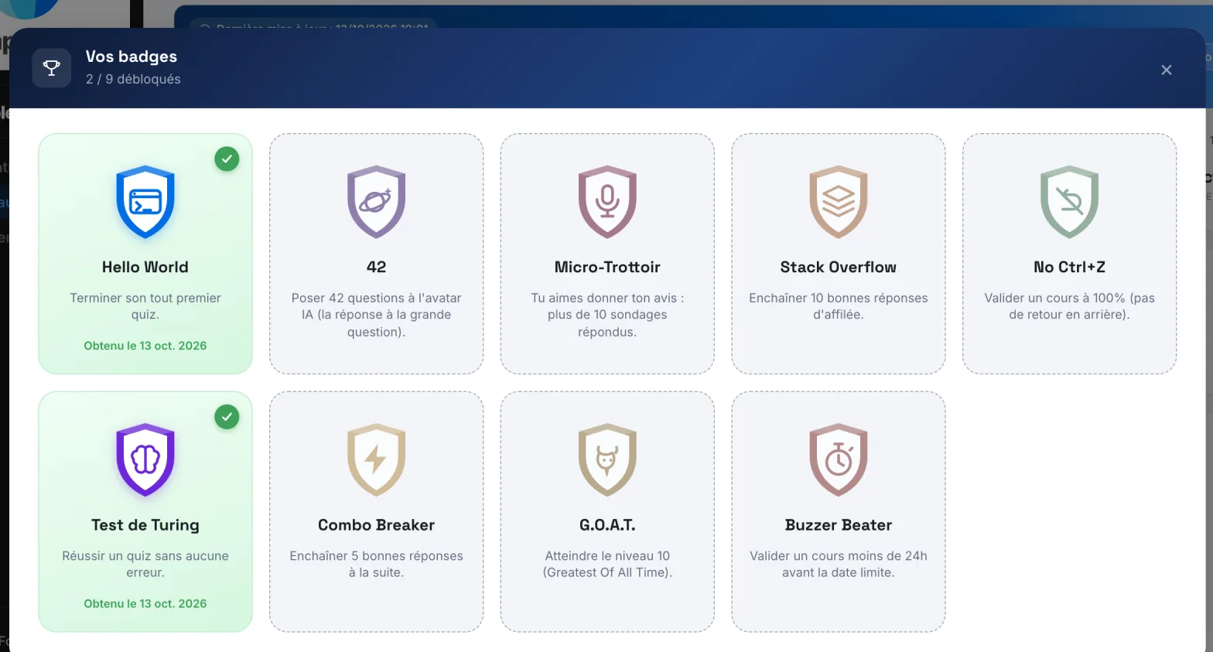Image resolution: width=1213 pixels, height=652 pixels.
Task: Click the Vos badges dialog heading
Action: coord(132,56)
